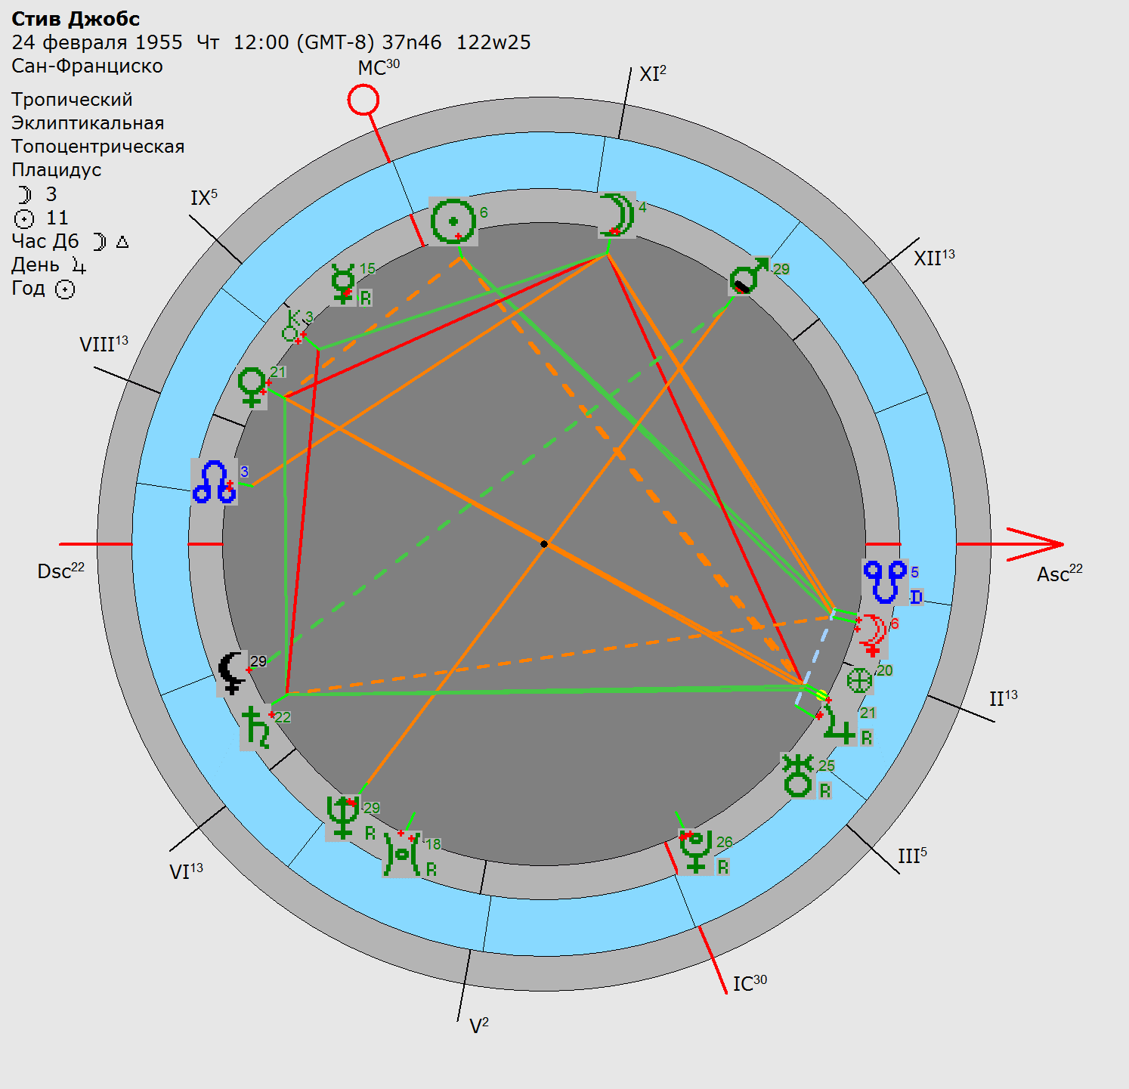This screenshot has width=1129, height=1089.
Task: Select the green Moon crescent at 4 degrees
Action: click(x=617, y=215)
